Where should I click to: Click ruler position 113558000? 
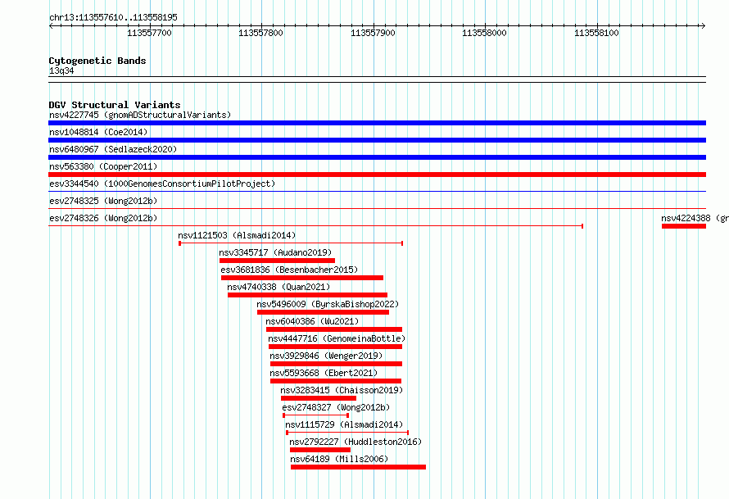(x=484, y=33)
